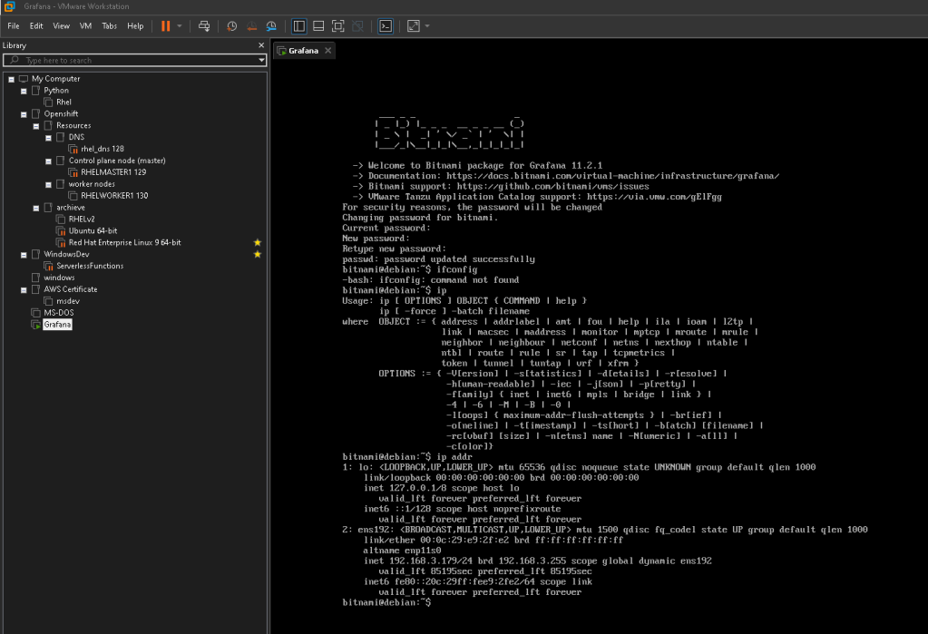Close the Library panel

[261, 45]
